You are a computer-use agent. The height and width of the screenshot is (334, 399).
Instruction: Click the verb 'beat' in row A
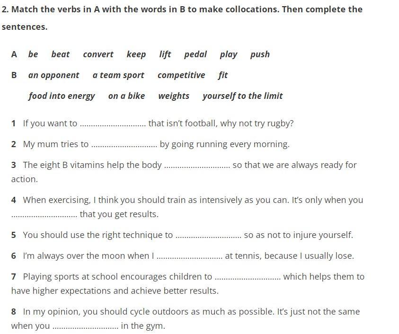pyautogui.click(x=60, y=54)
